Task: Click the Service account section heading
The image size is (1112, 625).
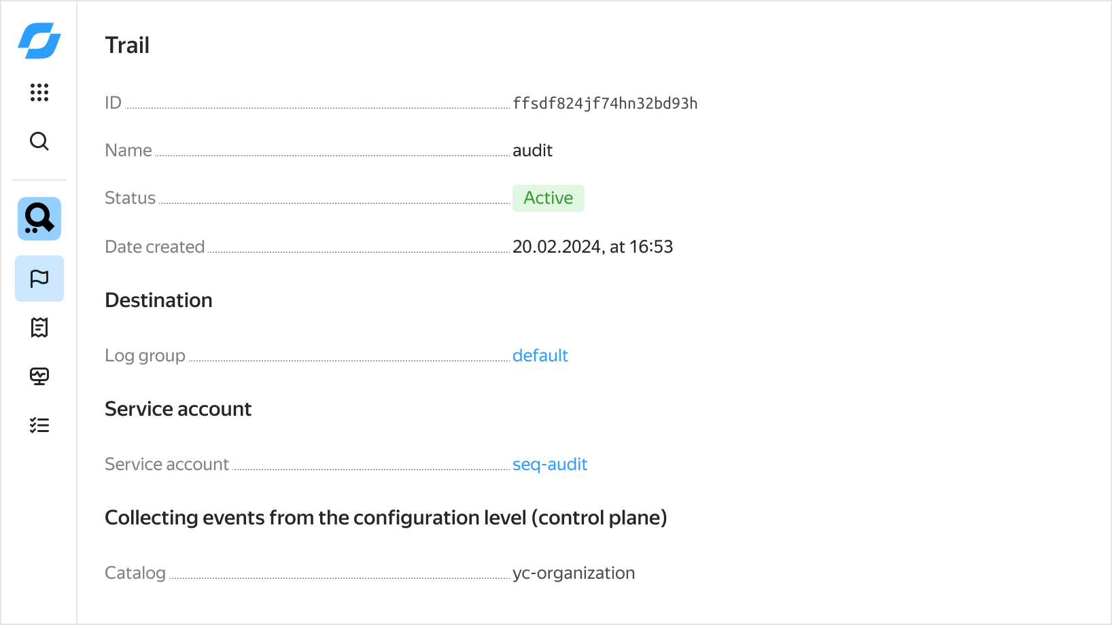Action: (x=178, y=409)
